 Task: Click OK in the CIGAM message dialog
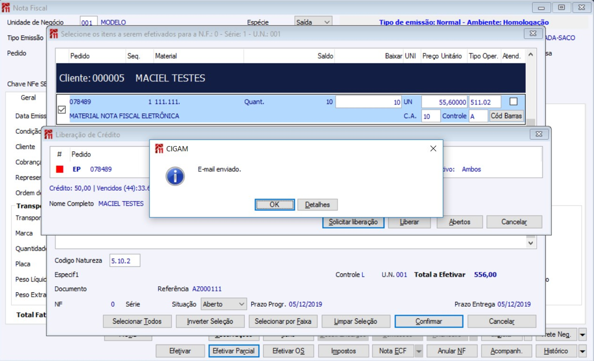coord(275,205)
